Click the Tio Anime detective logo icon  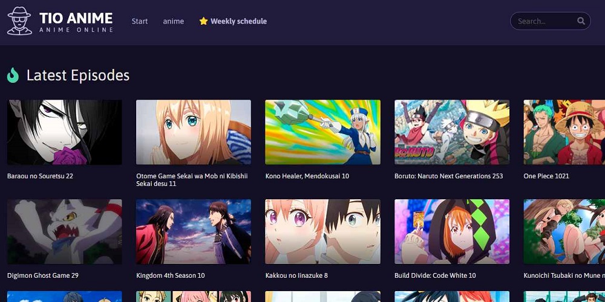19,21
